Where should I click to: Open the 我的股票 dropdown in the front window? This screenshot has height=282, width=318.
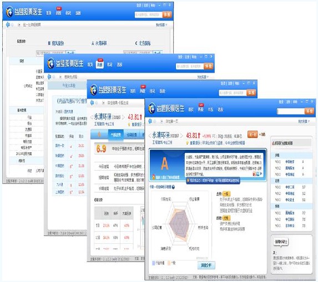coord(304,121)
